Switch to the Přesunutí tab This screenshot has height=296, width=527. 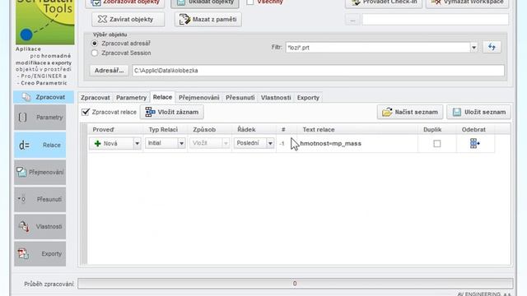pos(240,98)
